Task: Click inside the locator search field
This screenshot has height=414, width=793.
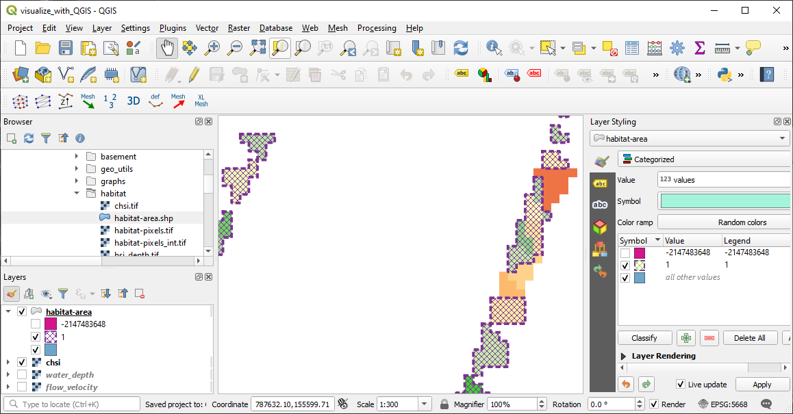Action: coord(71,404)
